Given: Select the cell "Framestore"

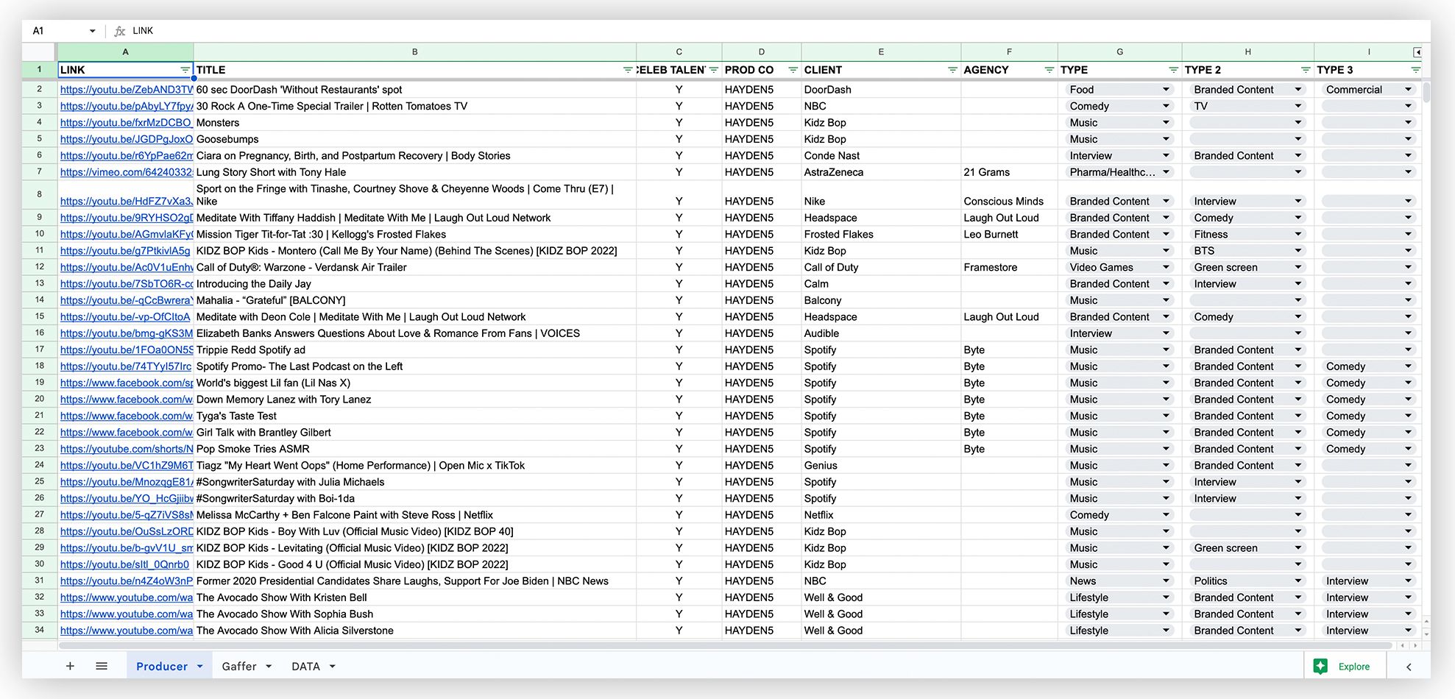Looking at the screenshot, I should 1009,268.
